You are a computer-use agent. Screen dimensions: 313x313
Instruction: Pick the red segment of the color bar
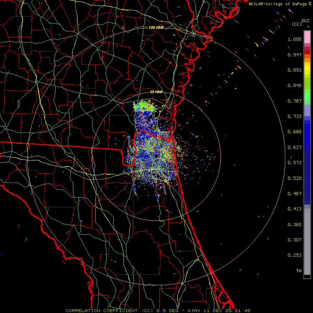[x=307, y=52]
